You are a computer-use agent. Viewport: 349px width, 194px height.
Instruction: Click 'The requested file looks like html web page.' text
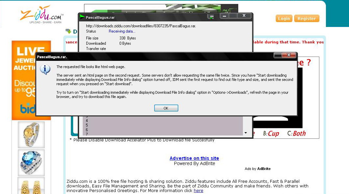(91, 67)
